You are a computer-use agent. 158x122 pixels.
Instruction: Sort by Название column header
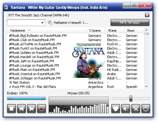[47, 30]
